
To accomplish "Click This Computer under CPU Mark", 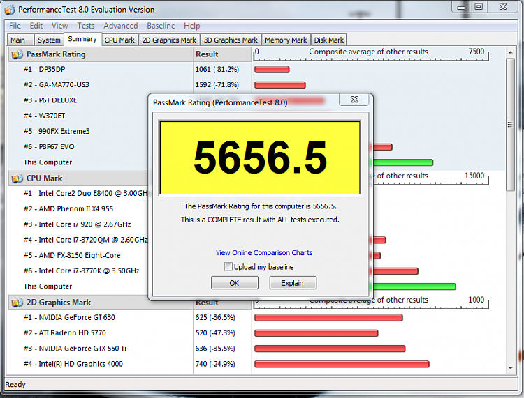I will click(48, 286).
